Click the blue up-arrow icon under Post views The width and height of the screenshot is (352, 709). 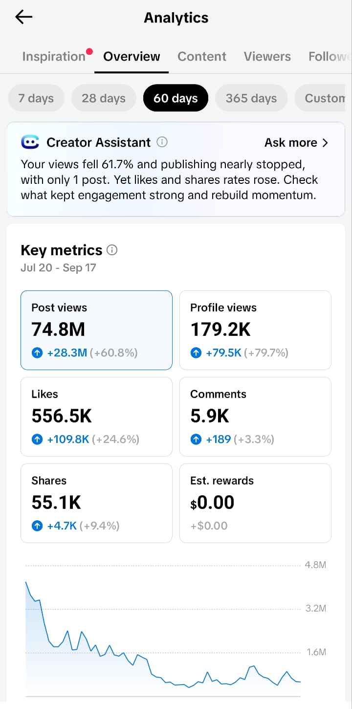(37, 353)
